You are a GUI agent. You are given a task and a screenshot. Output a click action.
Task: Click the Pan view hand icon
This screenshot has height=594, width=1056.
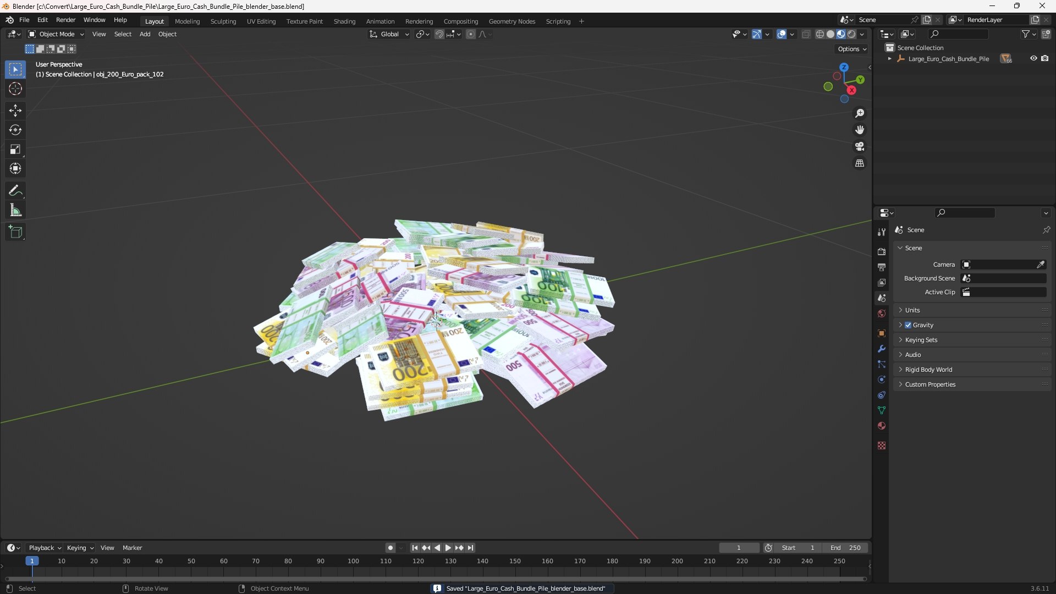pyautogui.click(x=860, y=130)
